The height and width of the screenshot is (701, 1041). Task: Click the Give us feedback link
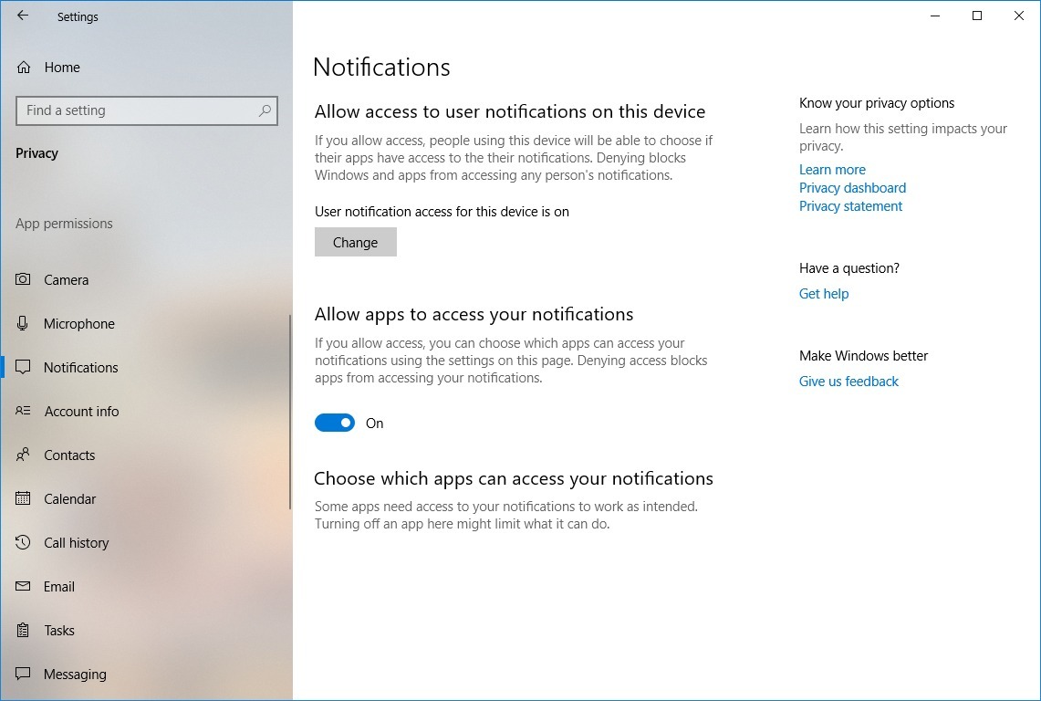(848, 382)
